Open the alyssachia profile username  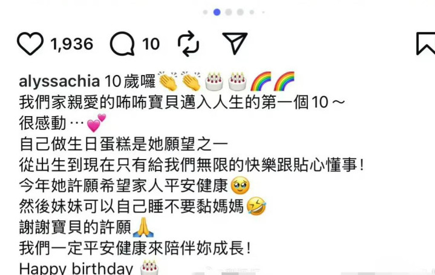pyautogui.click(x=59, y=82)
